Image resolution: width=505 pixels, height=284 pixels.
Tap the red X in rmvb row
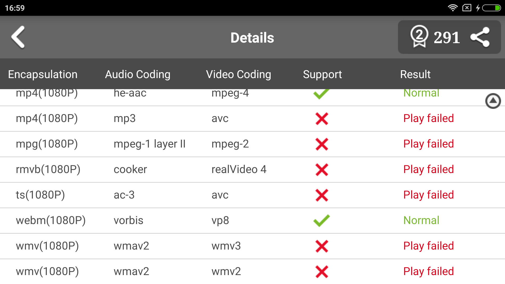point(322,170)
